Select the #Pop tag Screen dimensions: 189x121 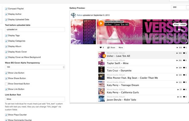pyautogui.click(x=176, y=25)
